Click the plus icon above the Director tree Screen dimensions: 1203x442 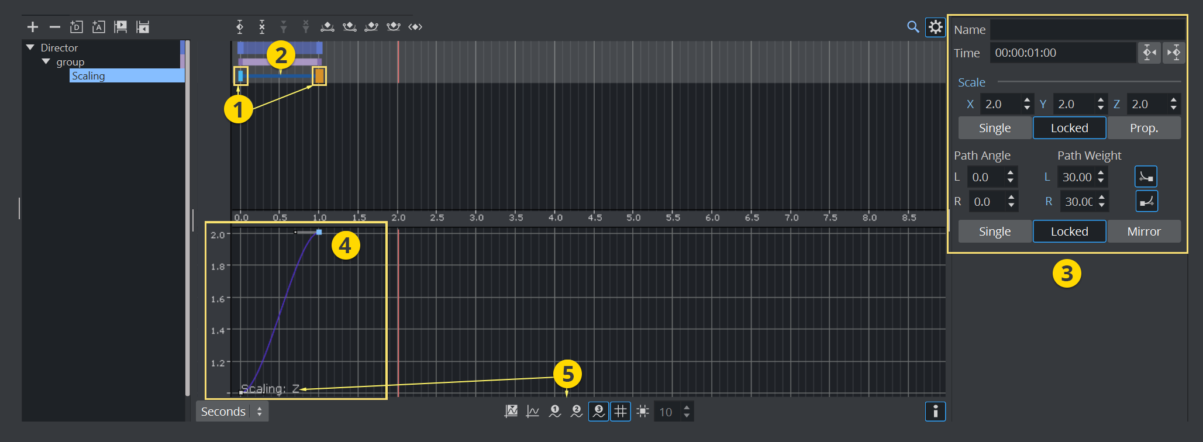[33, 27]
